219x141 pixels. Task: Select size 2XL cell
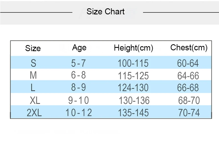34,113
